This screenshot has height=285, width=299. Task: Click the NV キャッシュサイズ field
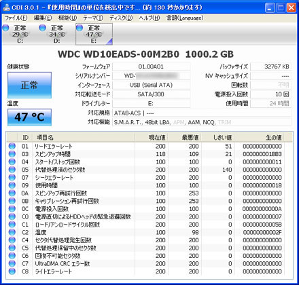[270, 76]
